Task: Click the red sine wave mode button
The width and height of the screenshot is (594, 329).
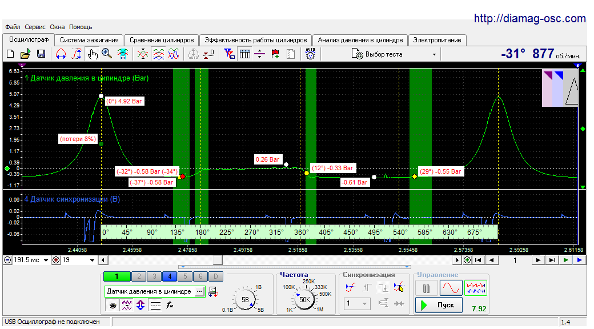Action: (451, 288)
